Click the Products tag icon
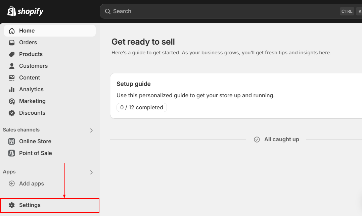 pyautogui.click(x=12, y=54)
